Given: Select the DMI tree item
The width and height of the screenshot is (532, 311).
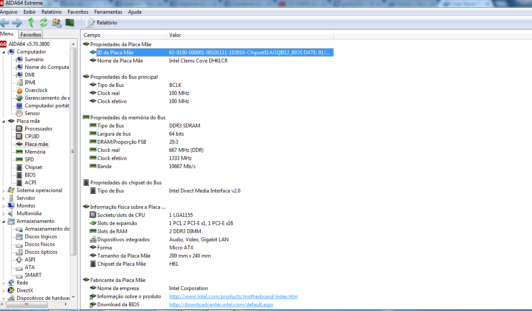Looking at the screenshot, I should (30, 75).
